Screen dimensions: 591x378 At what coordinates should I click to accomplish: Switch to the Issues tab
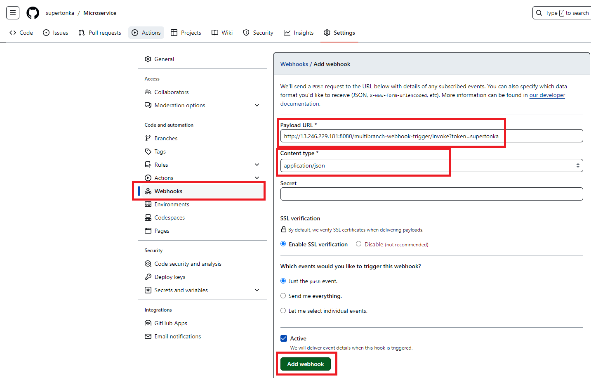tap(56, 33)
